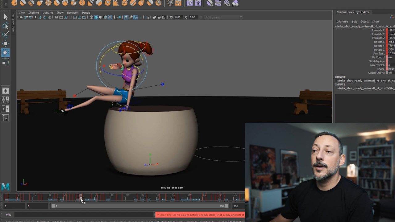Activate the Rotate tool
Screen dimensions: 395x222
6,52
